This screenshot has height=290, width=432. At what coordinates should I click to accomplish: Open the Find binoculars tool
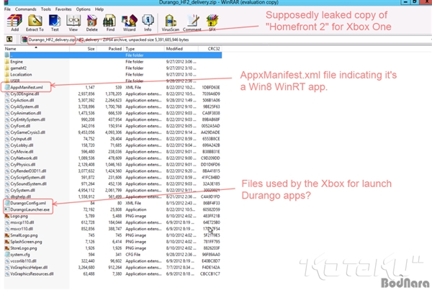[x=110, y=23]
